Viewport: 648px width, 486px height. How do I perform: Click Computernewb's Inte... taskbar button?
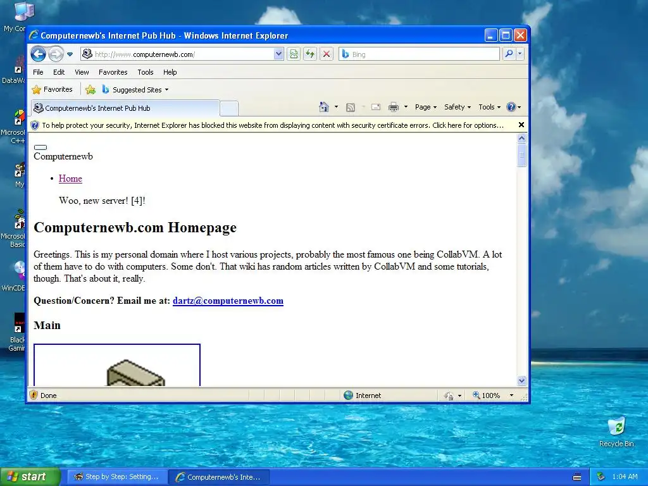219,477
